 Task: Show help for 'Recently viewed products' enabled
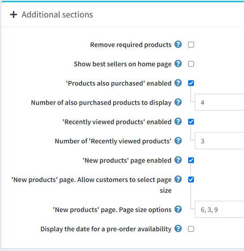point(178,121)
